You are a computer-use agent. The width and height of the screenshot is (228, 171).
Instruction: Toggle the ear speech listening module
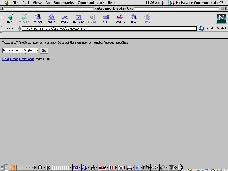(171, 168)
